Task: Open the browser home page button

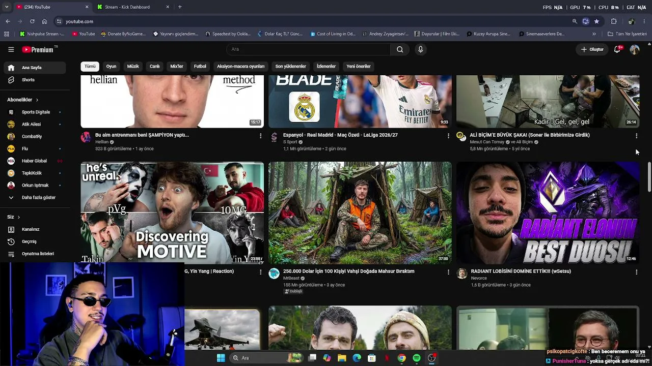Action: pos(44,21)
